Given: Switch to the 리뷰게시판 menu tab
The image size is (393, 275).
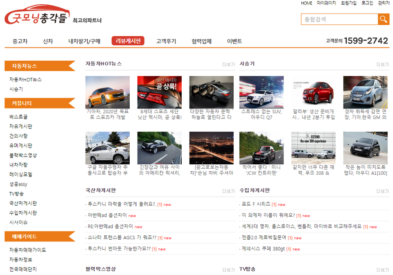Looking at the screenshot, I should (x=128, y=41).
